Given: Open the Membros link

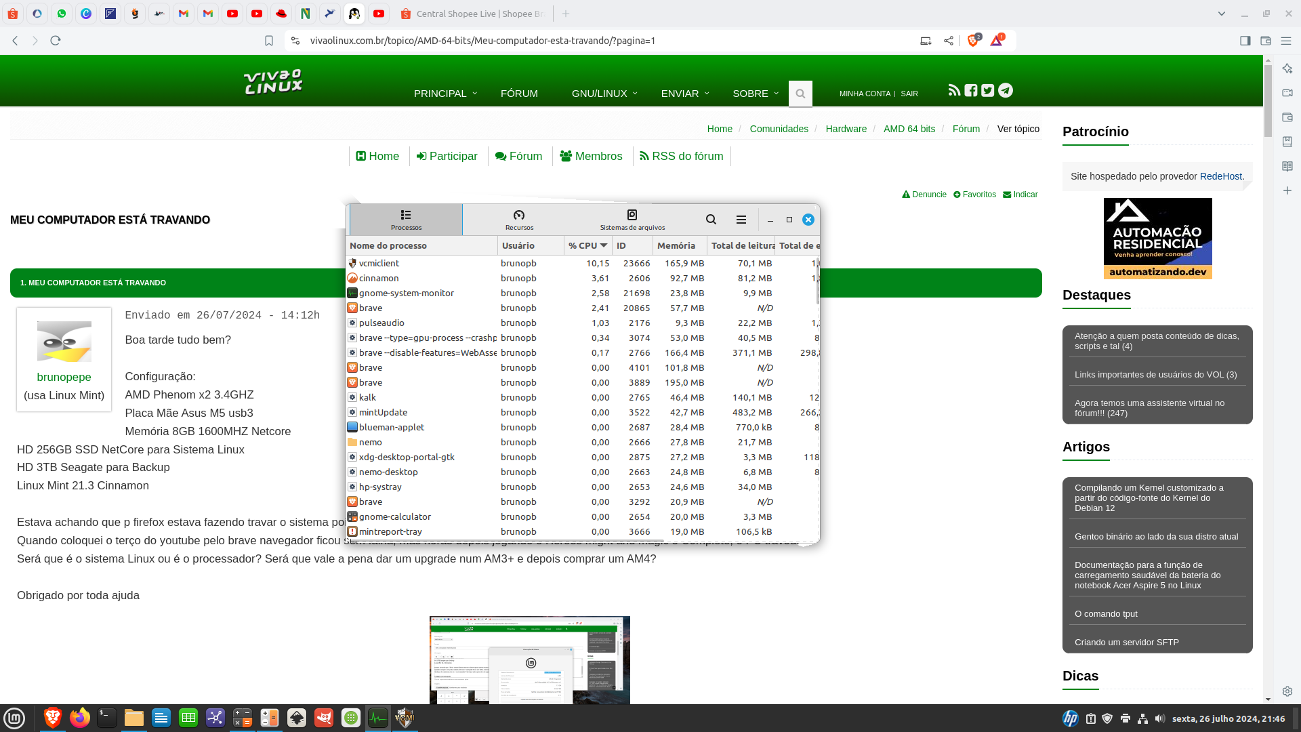Looking at the screenshot, I should click(591, 156).
